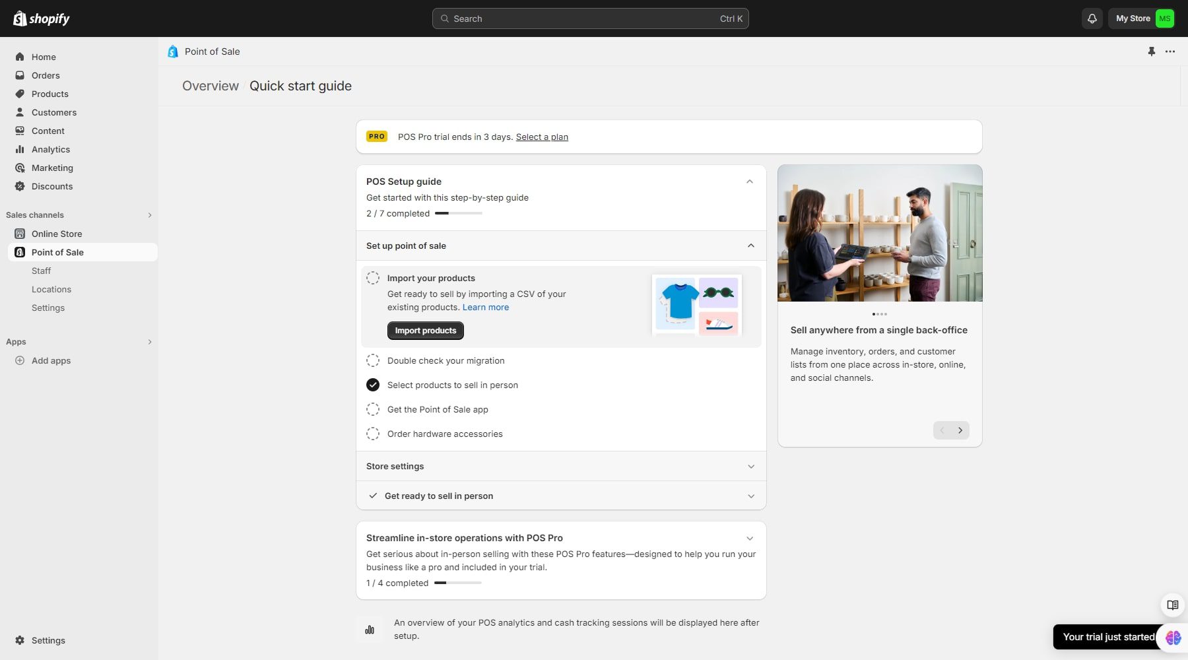Open the Discounts section
The image size is (1188, 660).
[52, 186]
